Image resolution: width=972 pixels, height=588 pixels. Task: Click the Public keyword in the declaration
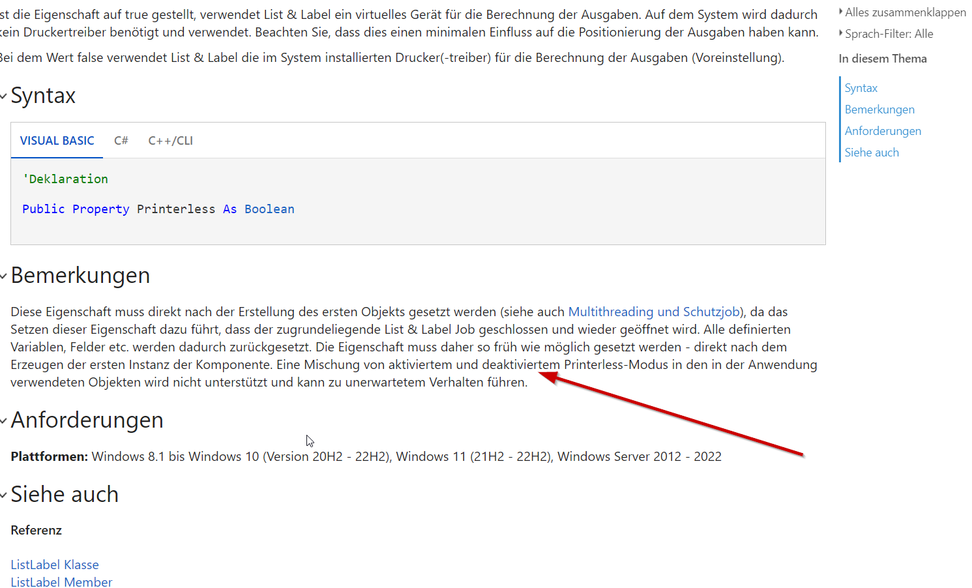click(44, 209)
